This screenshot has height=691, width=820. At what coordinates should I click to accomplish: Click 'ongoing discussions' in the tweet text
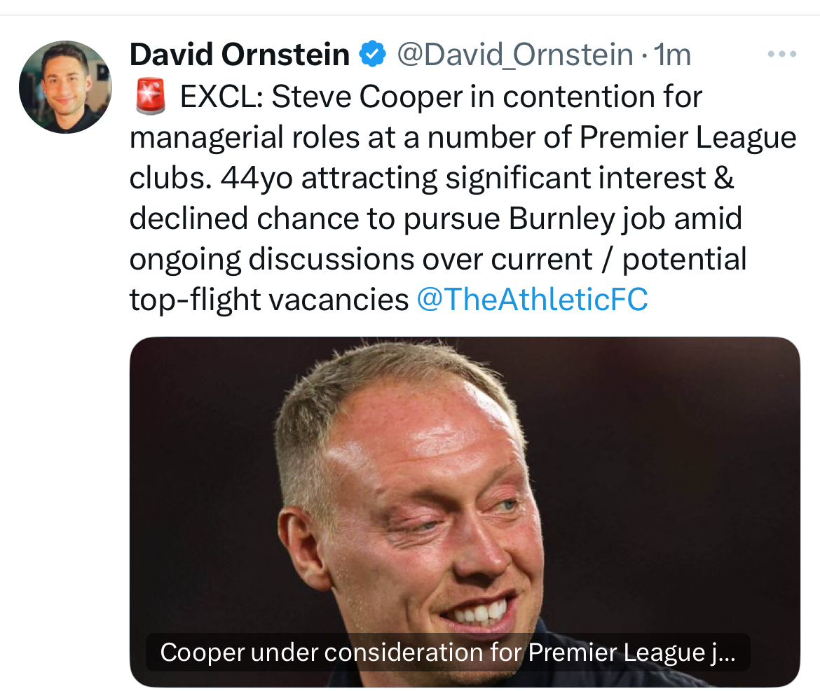click(x=271, y=260)
